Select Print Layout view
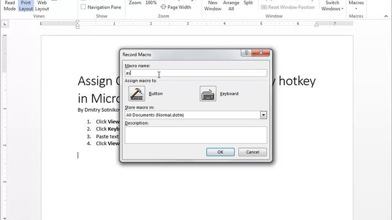Screen dimensions: 392x220 tap(26, 5)
